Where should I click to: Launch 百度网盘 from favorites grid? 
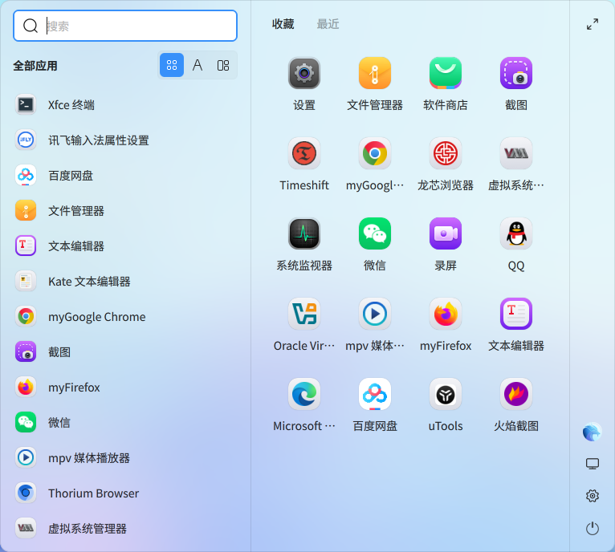[x=375, y=394]
